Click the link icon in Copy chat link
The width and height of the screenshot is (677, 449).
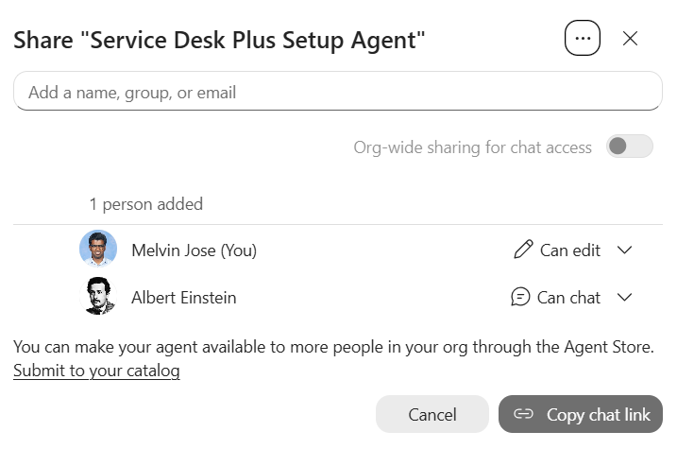tap(523, 414)
